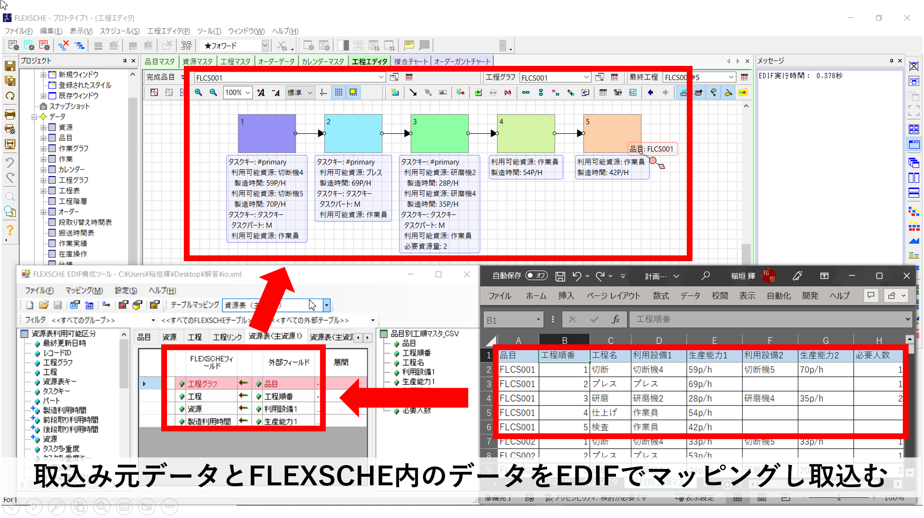The width and height of the screenshot is (924, 518).
Task: Click Excel column B header
Action: coord(565,341)
